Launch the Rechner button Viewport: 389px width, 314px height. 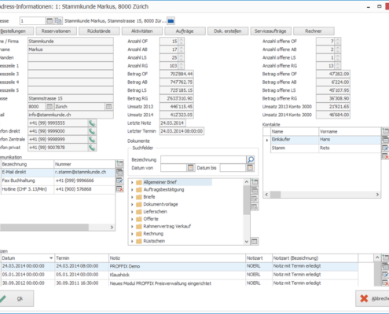click(x=314, y=31)
